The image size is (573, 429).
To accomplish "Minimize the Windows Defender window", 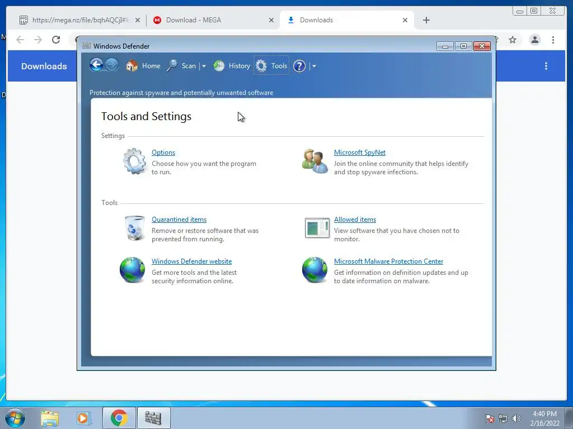I will point(445,46).
